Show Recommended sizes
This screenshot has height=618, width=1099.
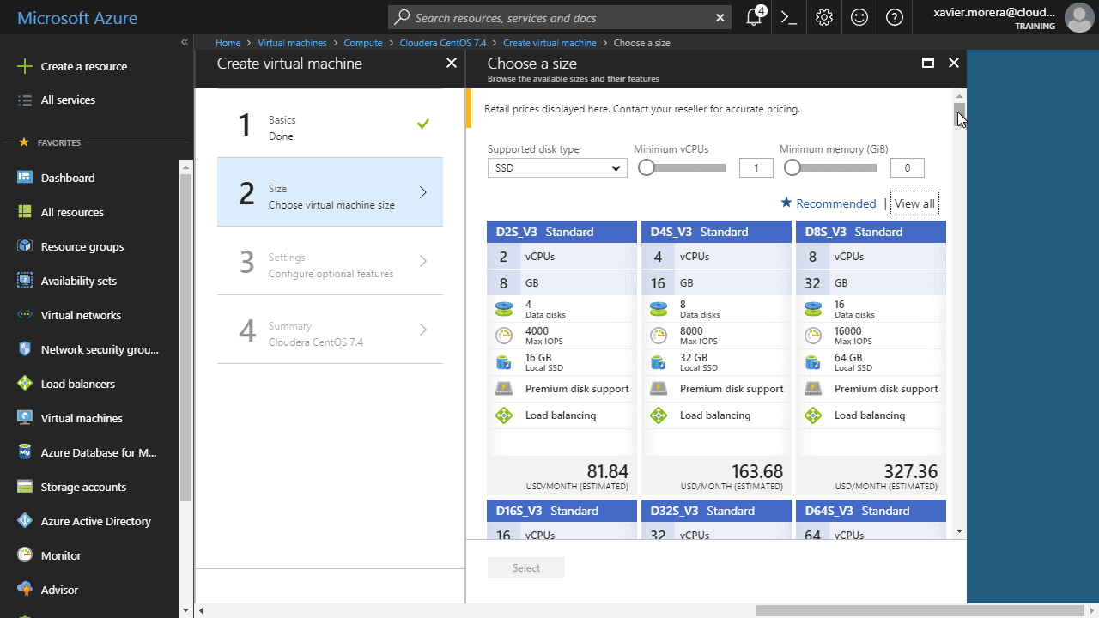(x=828, y=203)
